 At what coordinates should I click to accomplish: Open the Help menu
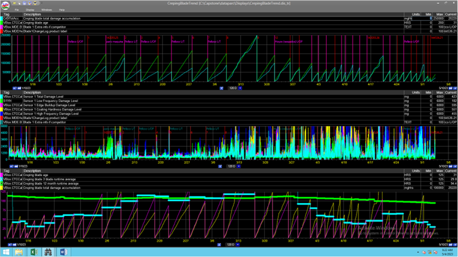(x=62, y=10)
